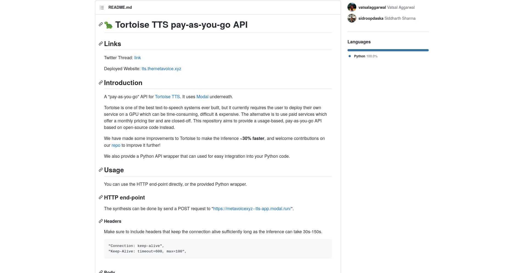Click anchor icon next to Usage heading
527x273 pixels.
click(x=101, y=170)
